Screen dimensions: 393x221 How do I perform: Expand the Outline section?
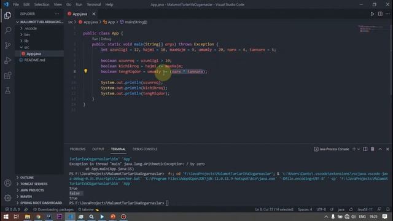(x=27, y=177)
